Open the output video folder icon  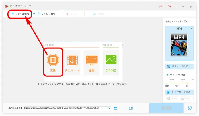tap(131, 108)
